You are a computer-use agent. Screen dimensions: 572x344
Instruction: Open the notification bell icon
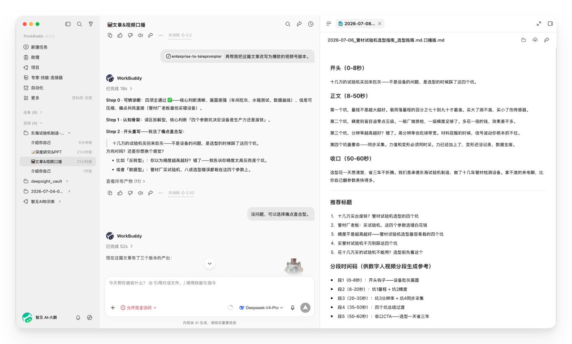point(78,317)
